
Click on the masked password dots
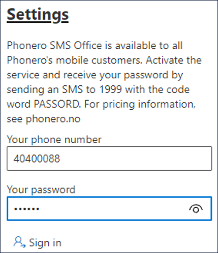pos(27,209)
